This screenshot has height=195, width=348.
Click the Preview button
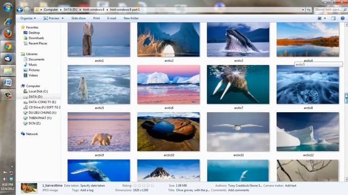point(52,18)
